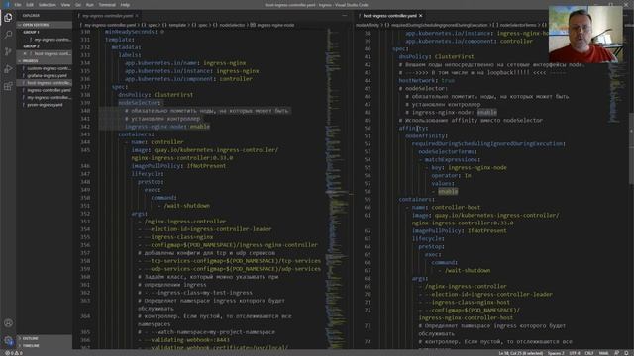The image size is (634, 356).
Task: Click the cursor position 'Ln 50, Col 25' indicator
Action: tap(520, 353)
